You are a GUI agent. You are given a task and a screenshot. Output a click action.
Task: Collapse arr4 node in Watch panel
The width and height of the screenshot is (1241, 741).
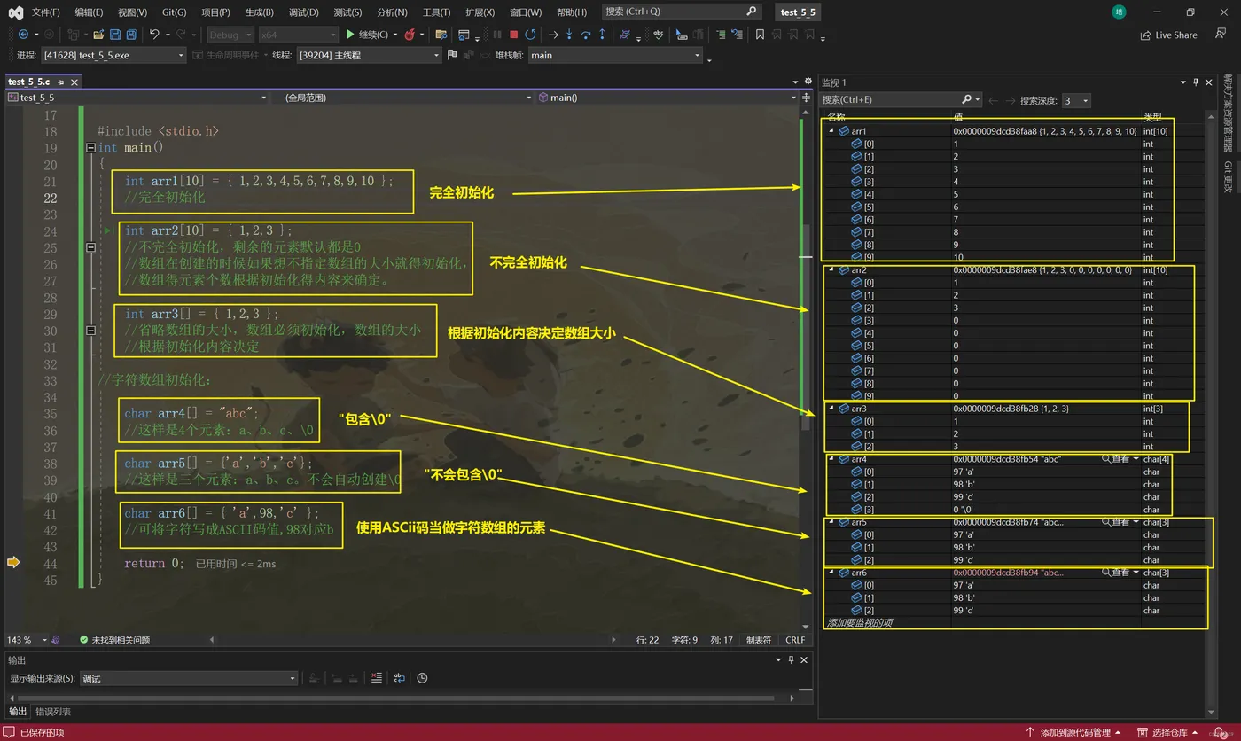coord(831,459)
